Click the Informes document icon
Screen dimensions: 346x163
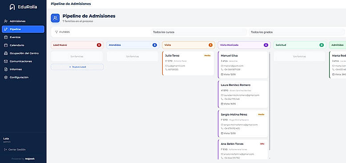[6, 69]
